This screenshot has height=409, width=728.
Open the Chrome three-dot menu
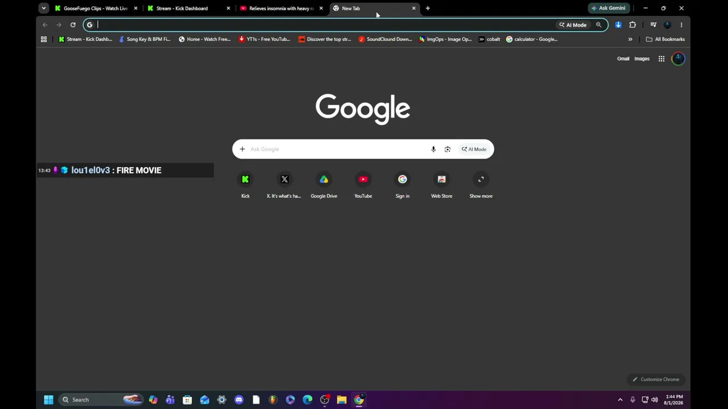click(x=681, y=25)
